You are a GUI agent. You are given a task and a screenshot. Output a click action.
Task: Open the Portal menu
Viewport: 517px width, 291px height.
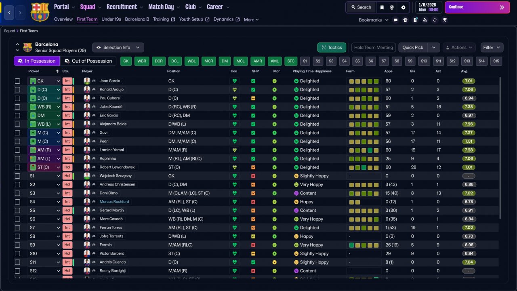click(x=65, y=7)
